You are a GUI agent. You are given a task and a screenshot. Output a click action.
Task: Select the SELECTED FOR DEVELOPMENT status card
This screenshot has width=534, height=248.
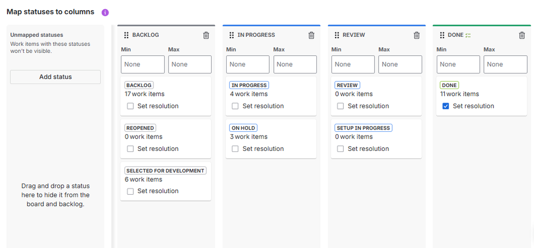166,181
